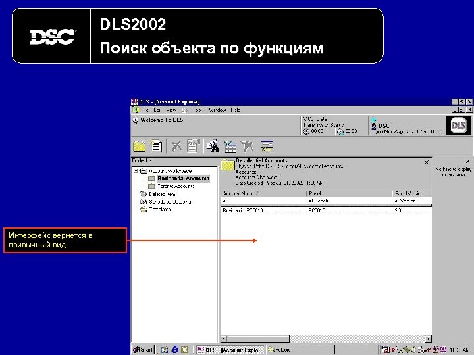The height and width of the screenshot is (355, 474).
Task: Click the greyed Delete (X) toolbar icon
Action: click(176, 147)
